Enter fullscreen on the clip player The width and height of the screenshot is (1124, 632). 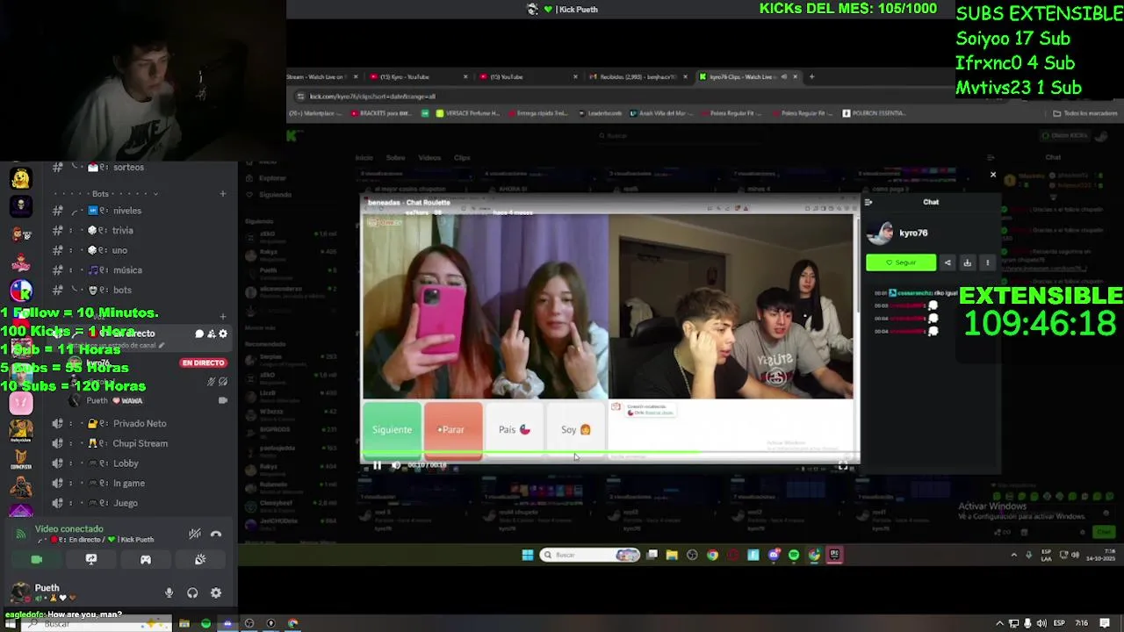click(843, 466)
